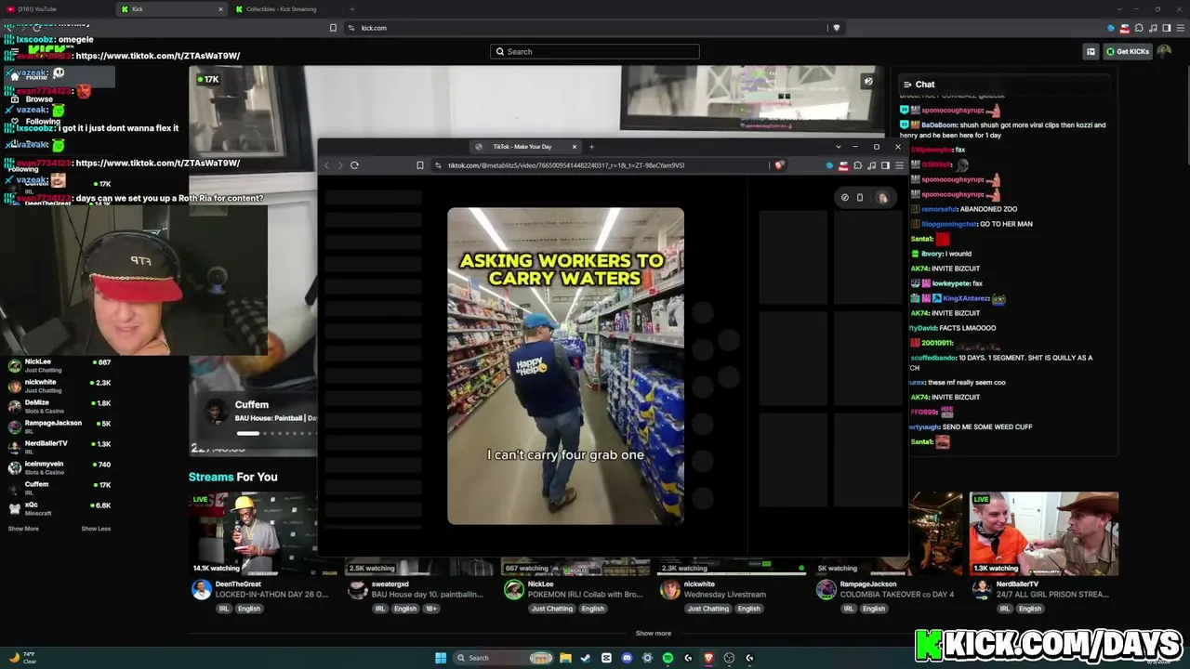1190x669 pixels.
Task: Click the Get KICKs button
Action: (x=1128, y=51)
